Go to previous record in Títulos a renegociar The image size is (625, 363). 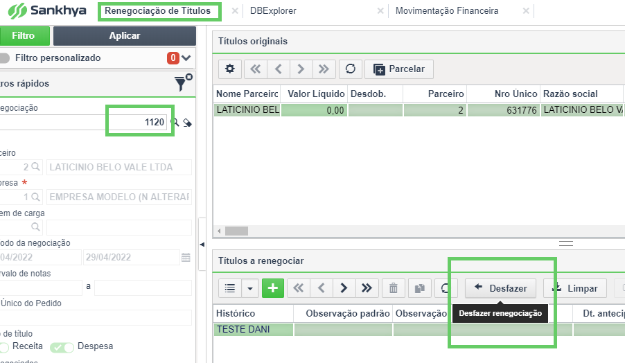[322, 288]
